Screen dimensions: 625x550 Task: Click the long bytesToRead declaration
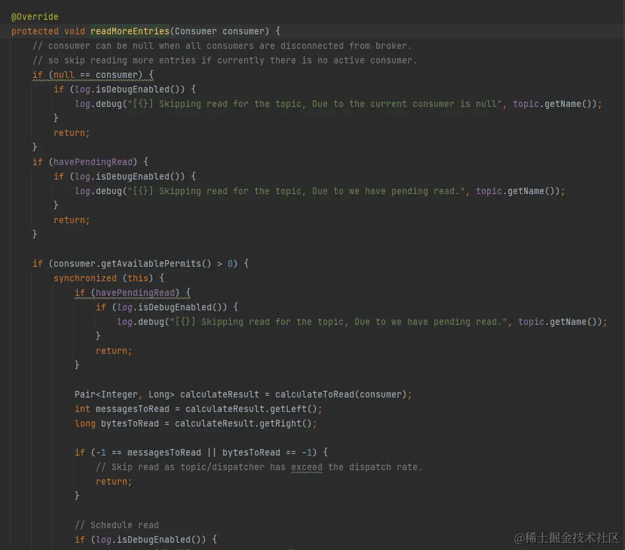pos(117,424)
